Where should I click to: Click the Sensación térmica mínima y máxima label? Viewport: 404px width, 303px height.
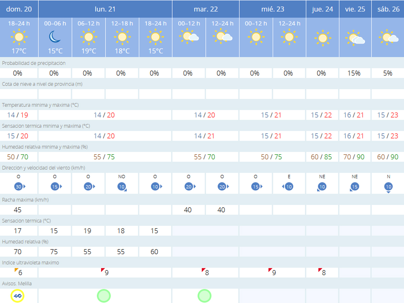pyautogui.click(x=46, y=126)
